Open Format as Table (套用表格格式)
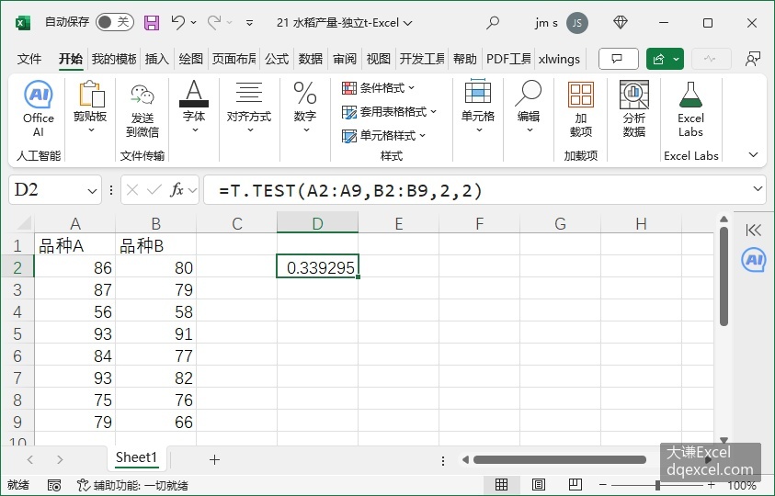This screenshot has height=496, width=775. [390, 112]
